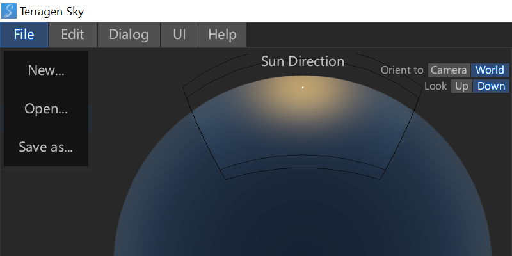The height and width of the screenshot is (256, 512).
Task: Switch orientation to World
Action: click(490, 70)
